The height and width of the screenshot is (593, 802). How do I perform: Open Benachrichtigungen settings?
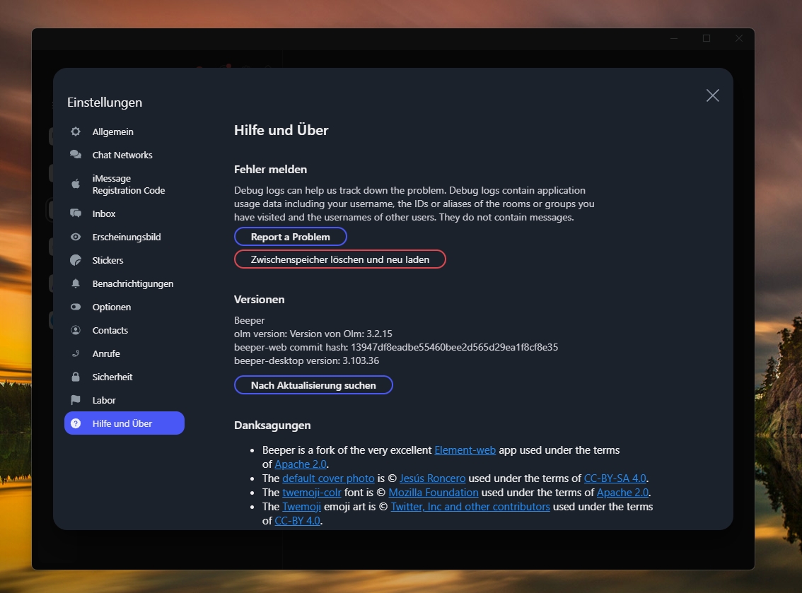tap(124, 283)
